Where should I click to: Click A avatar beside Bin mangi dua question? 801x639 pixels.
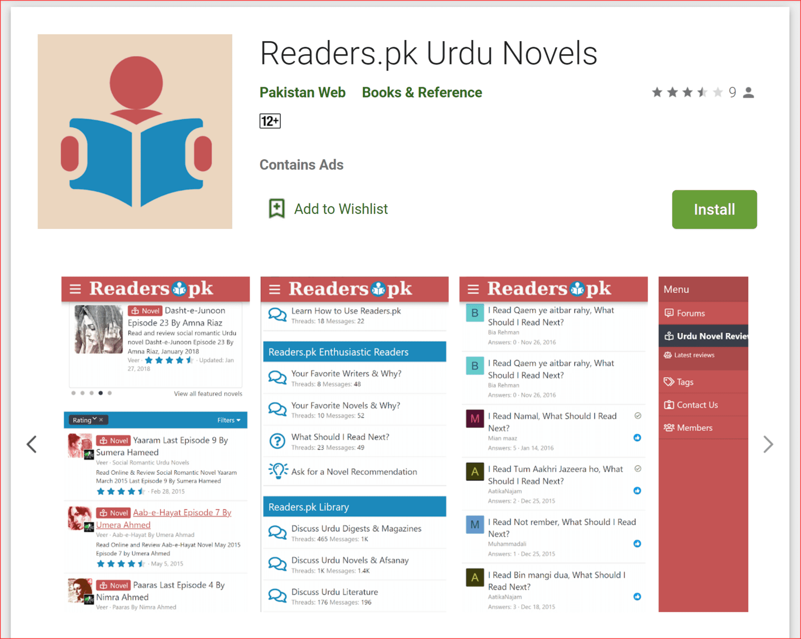(x=475, y=577)
